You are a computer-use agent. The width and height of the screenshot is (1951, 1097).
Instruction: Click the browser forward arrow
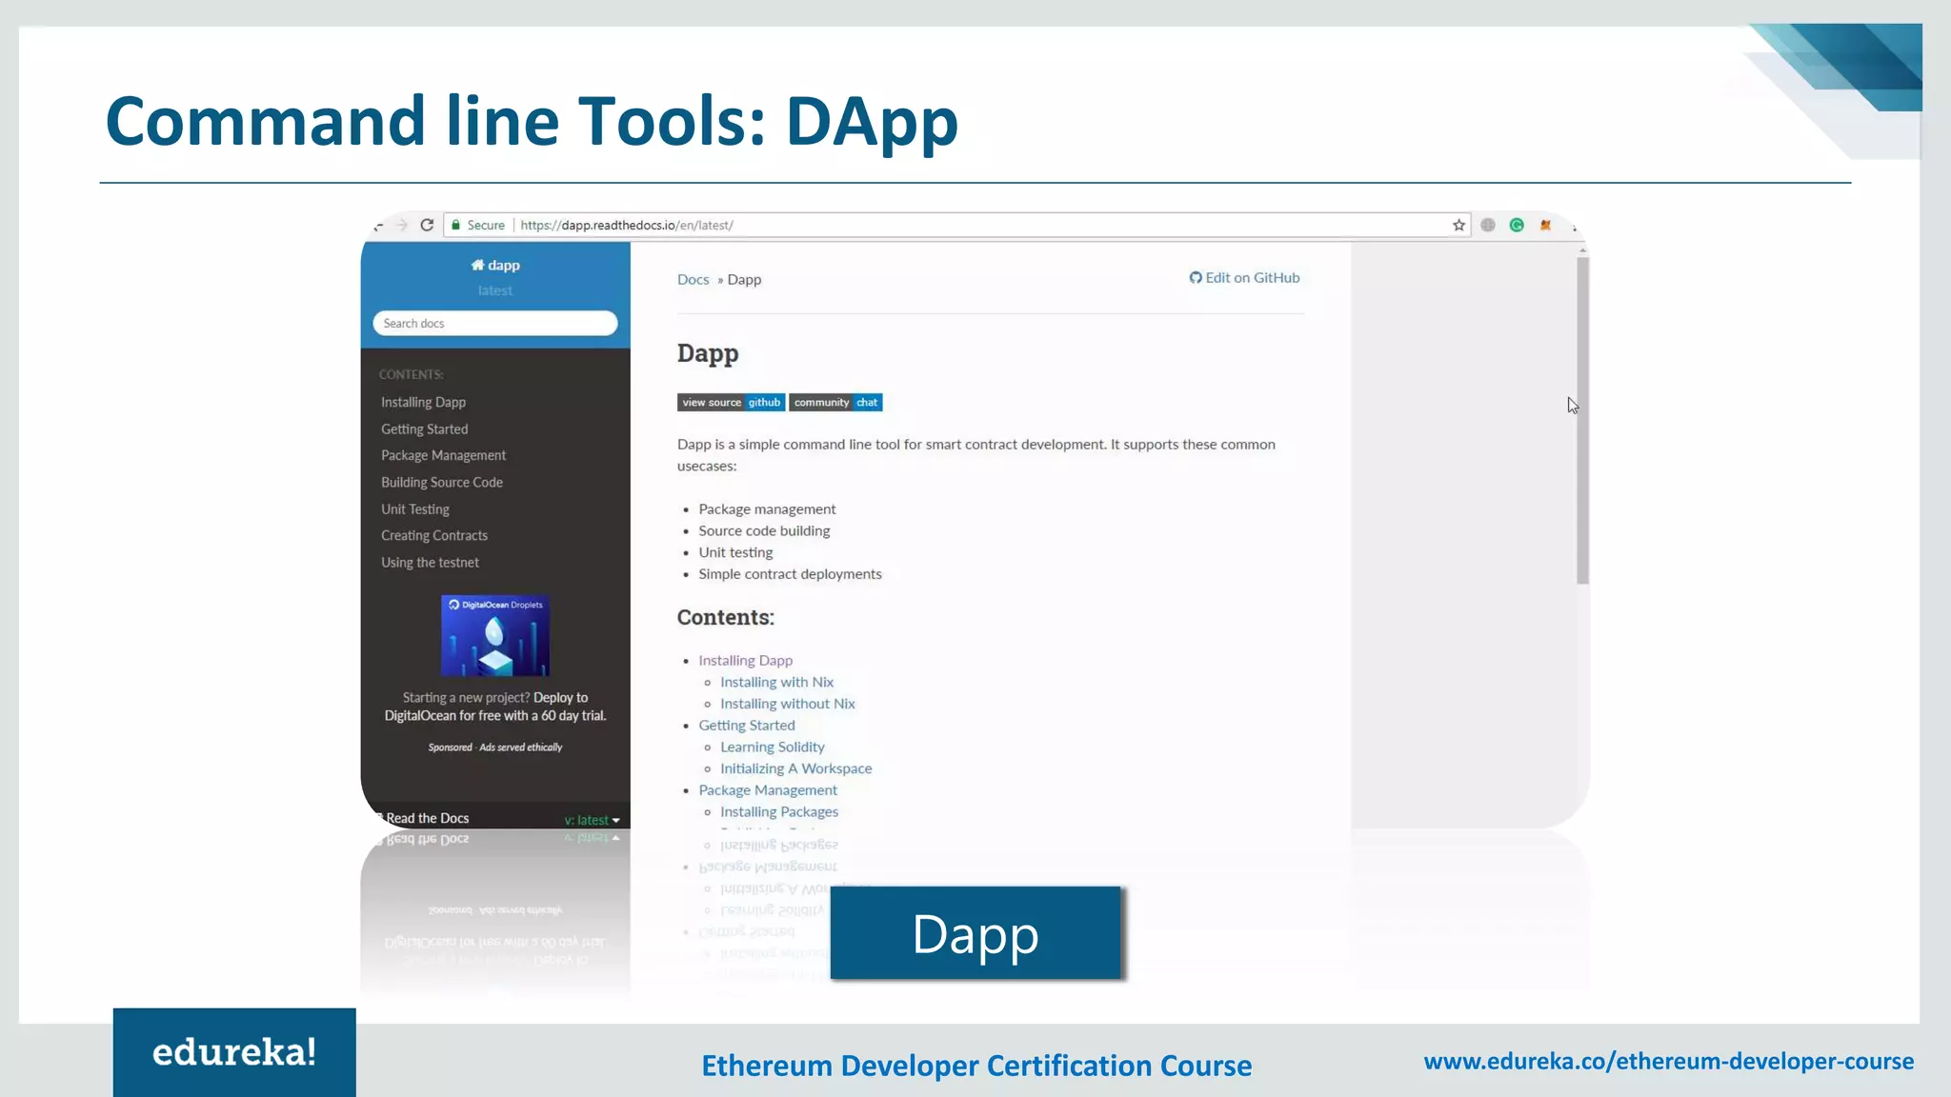402,226
